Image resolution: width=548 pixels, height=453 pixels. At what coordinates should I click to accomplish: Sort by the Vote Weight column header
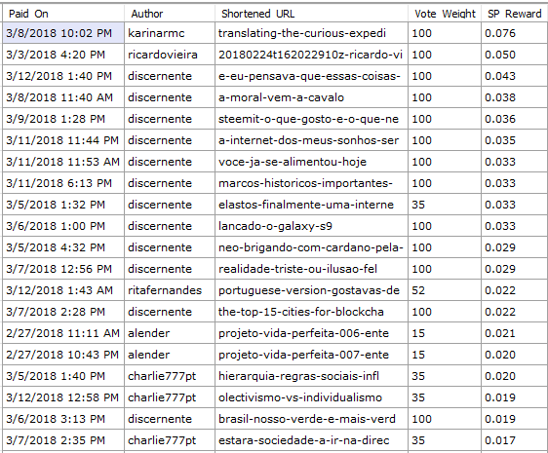tap(445, 14)
